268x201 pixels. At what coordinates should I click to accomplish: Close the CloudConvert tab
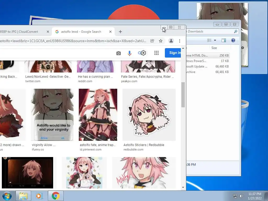[x=48, y=32]
